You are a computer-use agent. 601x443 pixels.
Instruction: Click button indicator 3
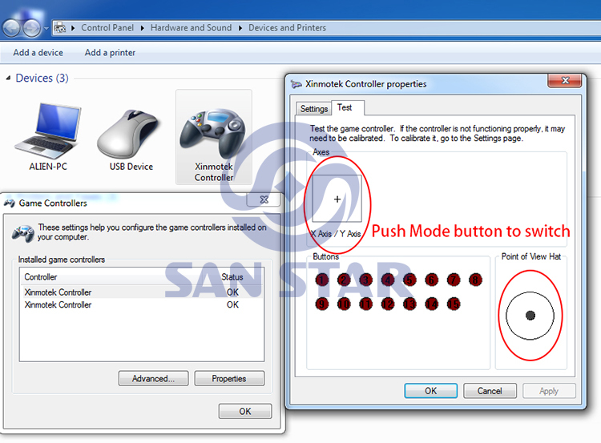tap(365, 280)
